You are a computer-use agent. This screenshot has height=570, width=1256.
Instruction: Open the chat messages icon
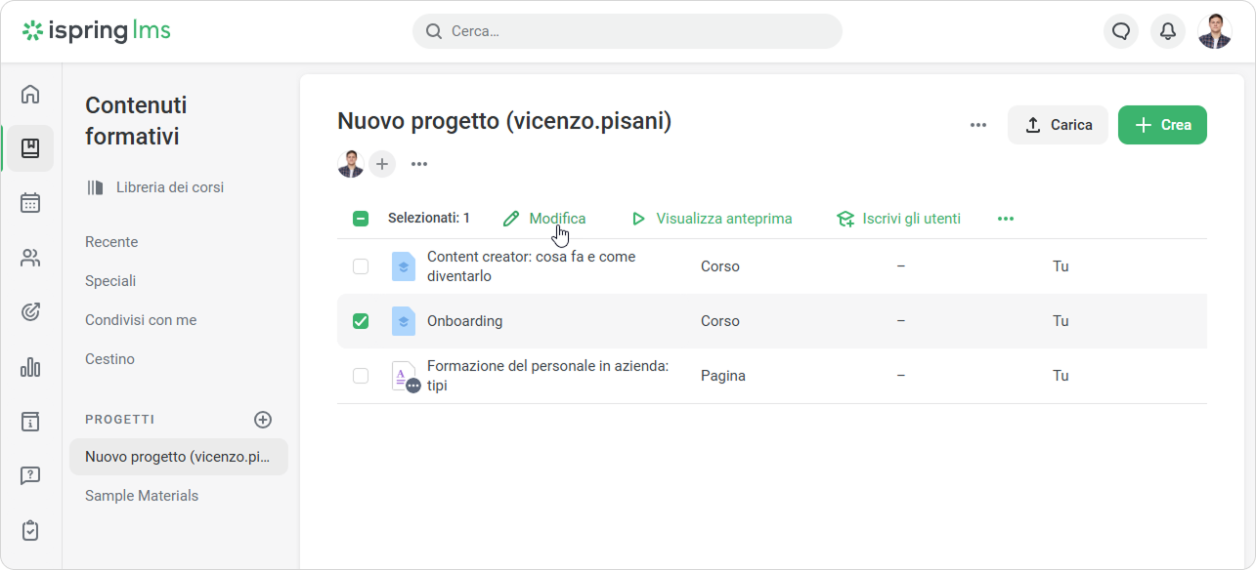point(1121,31)
